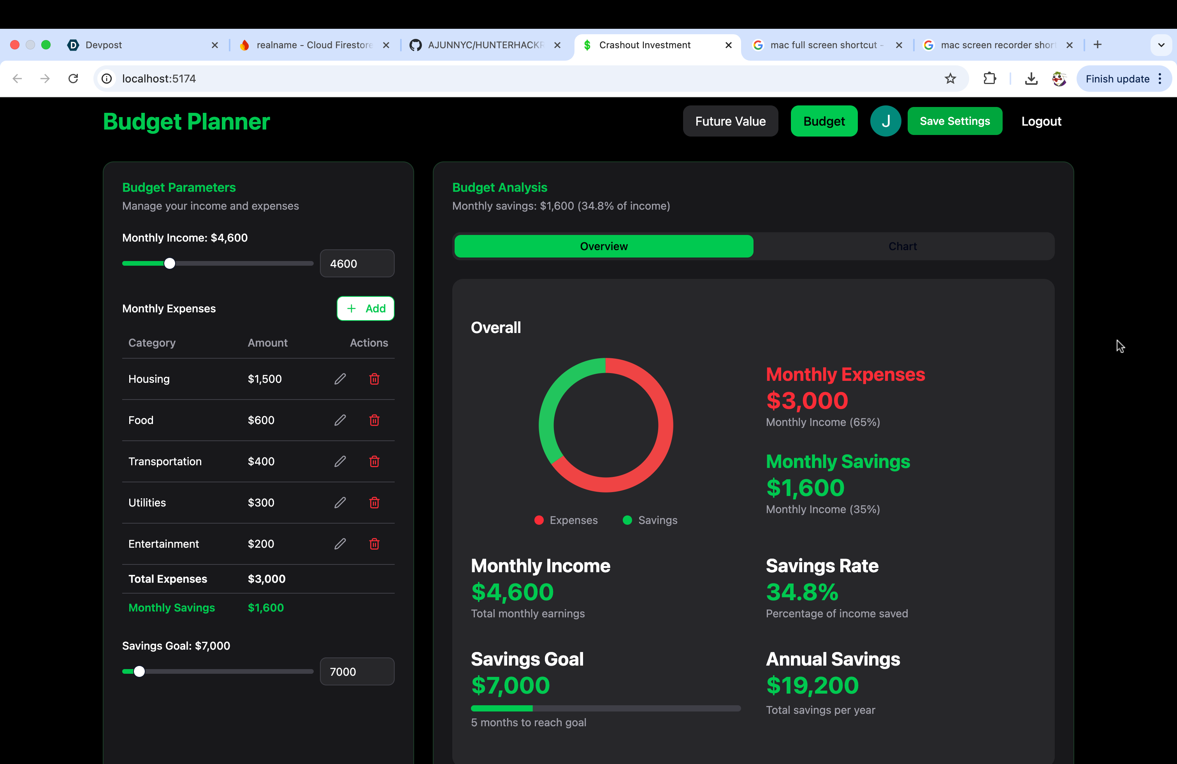The height and width of the screenshot is (764, 1177).
Task: Open the Chrome downloads icon
Action: click(1031, 79)
